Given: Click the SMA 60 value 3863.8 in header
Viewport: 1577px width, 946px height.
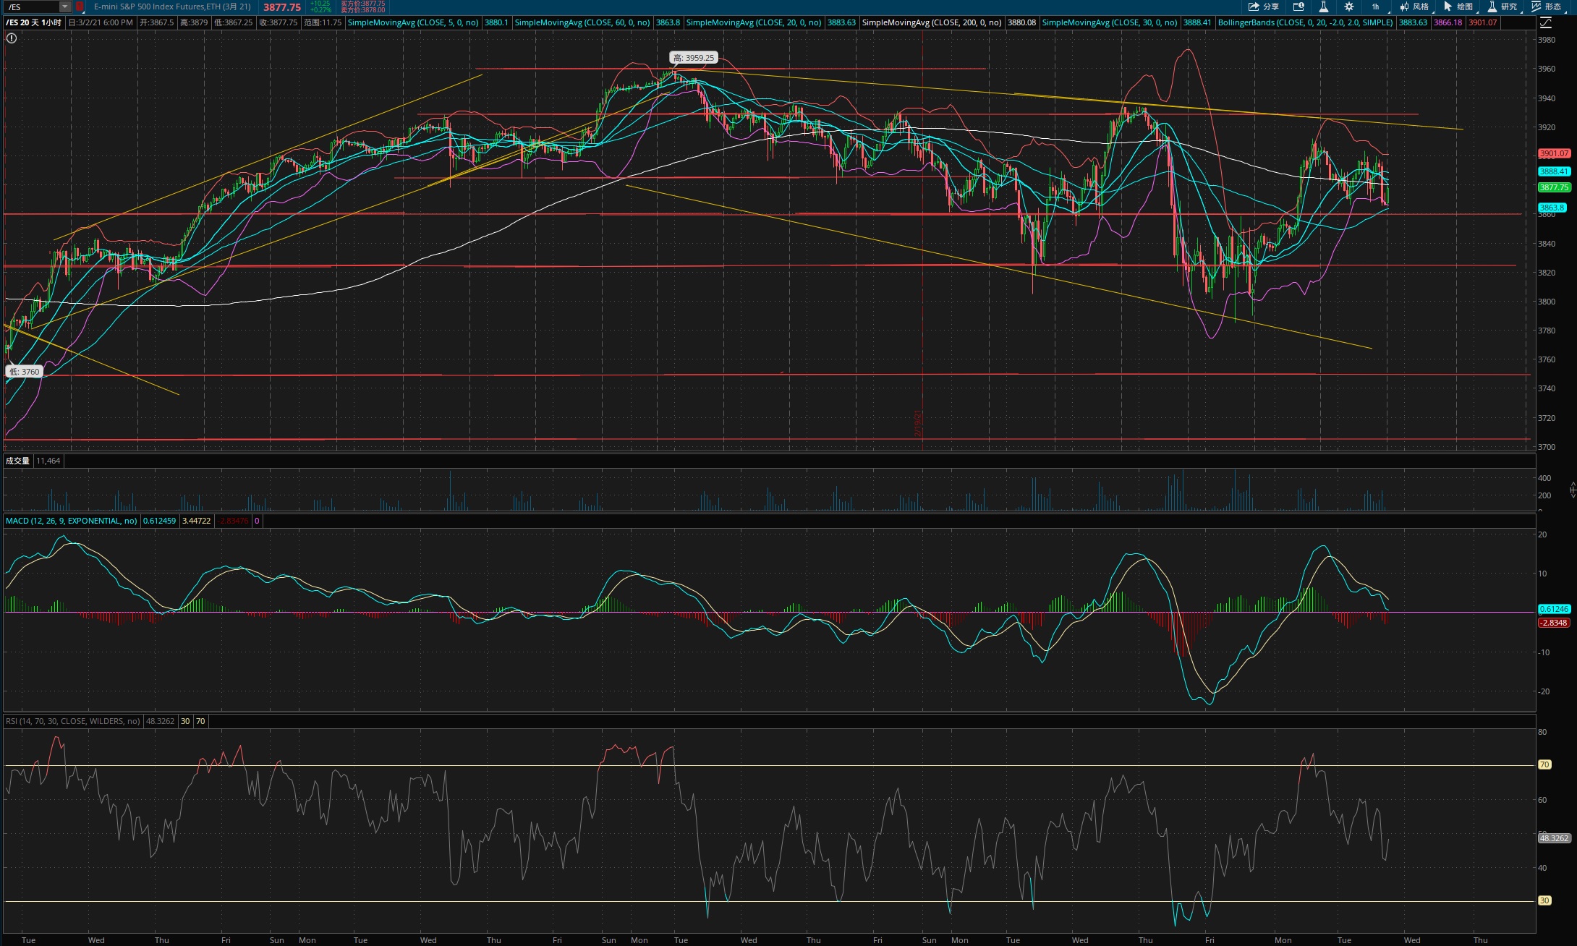Looking at the screenshot, I should coord(668,22).
